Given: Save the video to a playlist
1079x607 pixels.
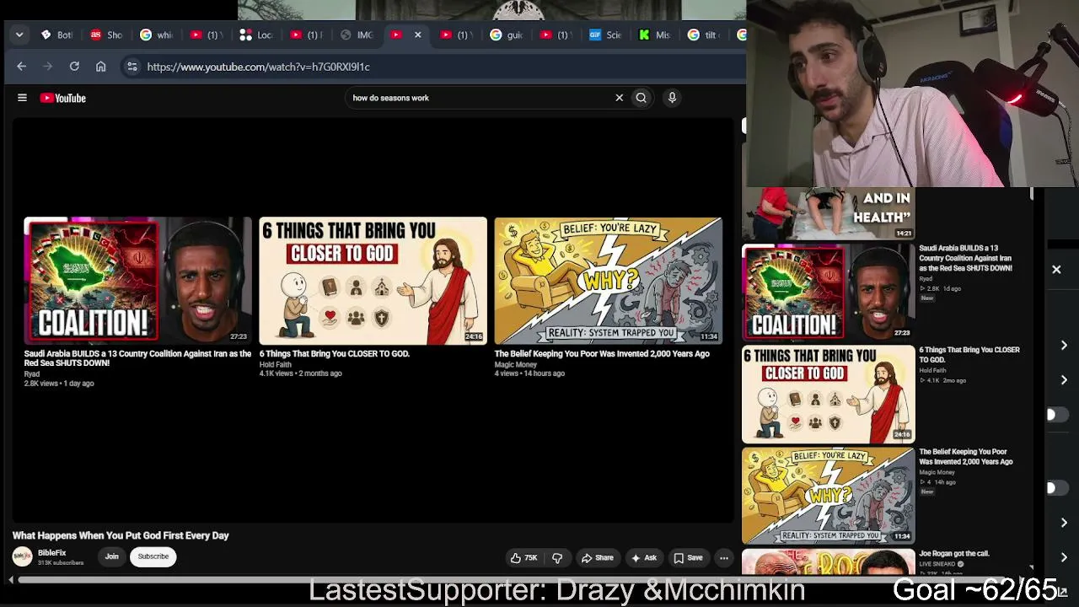Looking at the screenshot, I should (x=688, y=557).
